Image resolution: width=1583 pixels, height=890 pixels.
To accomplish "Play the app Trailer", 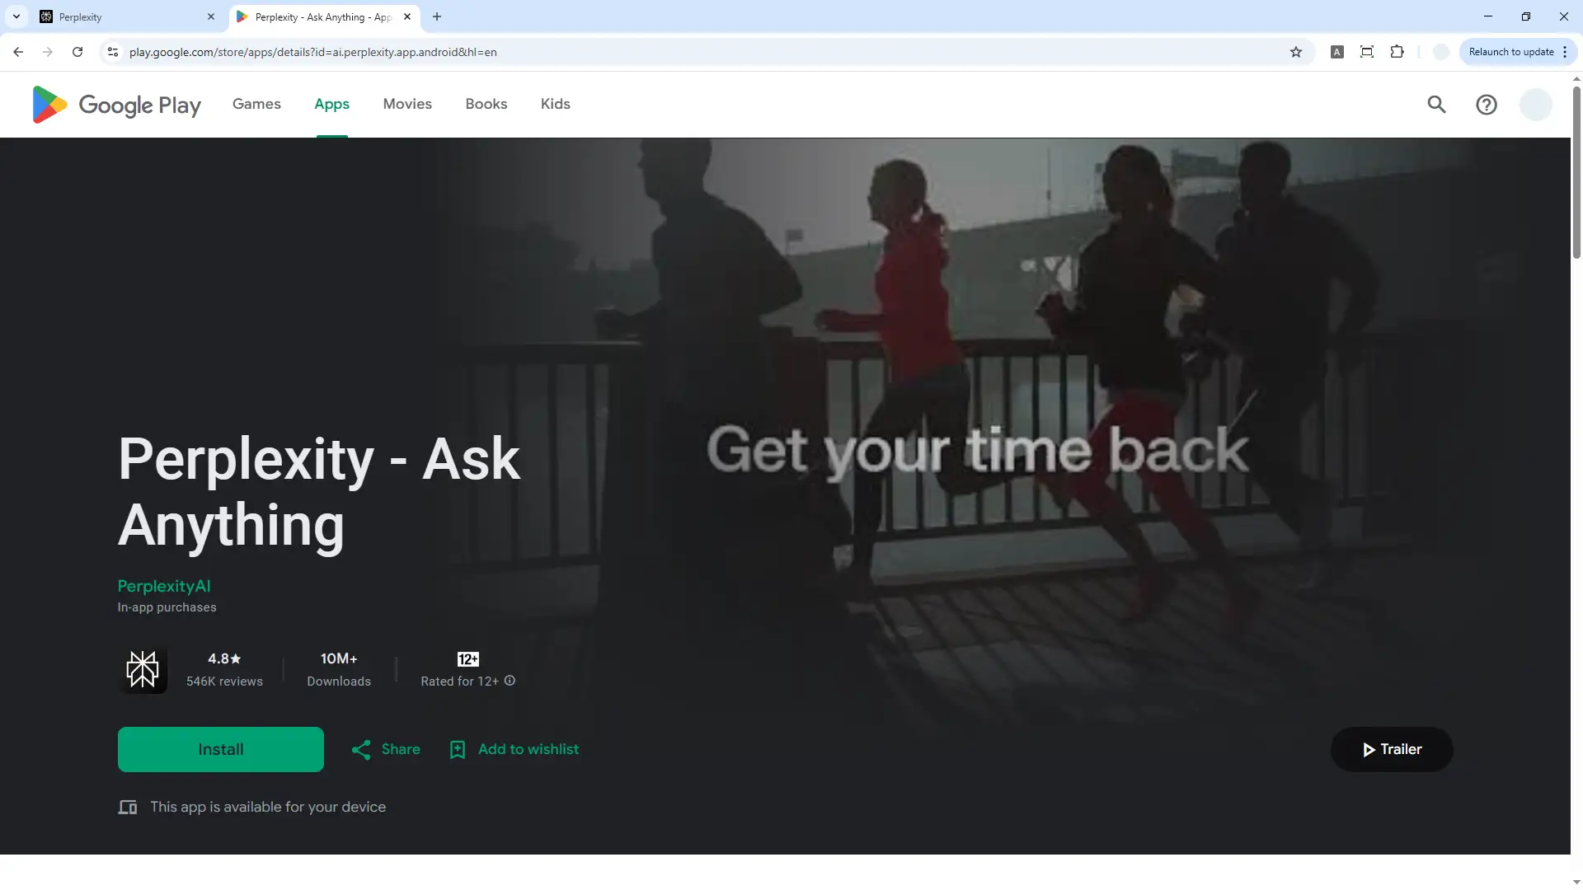I will tap(1391, 749).
